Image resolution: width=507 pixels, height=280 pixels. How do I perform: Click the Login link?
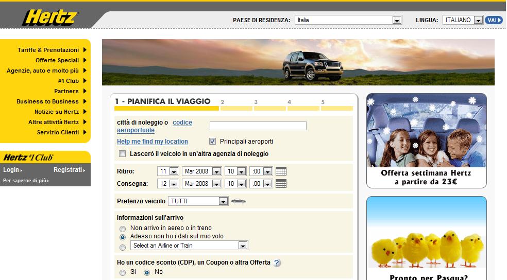click(12, 169)
